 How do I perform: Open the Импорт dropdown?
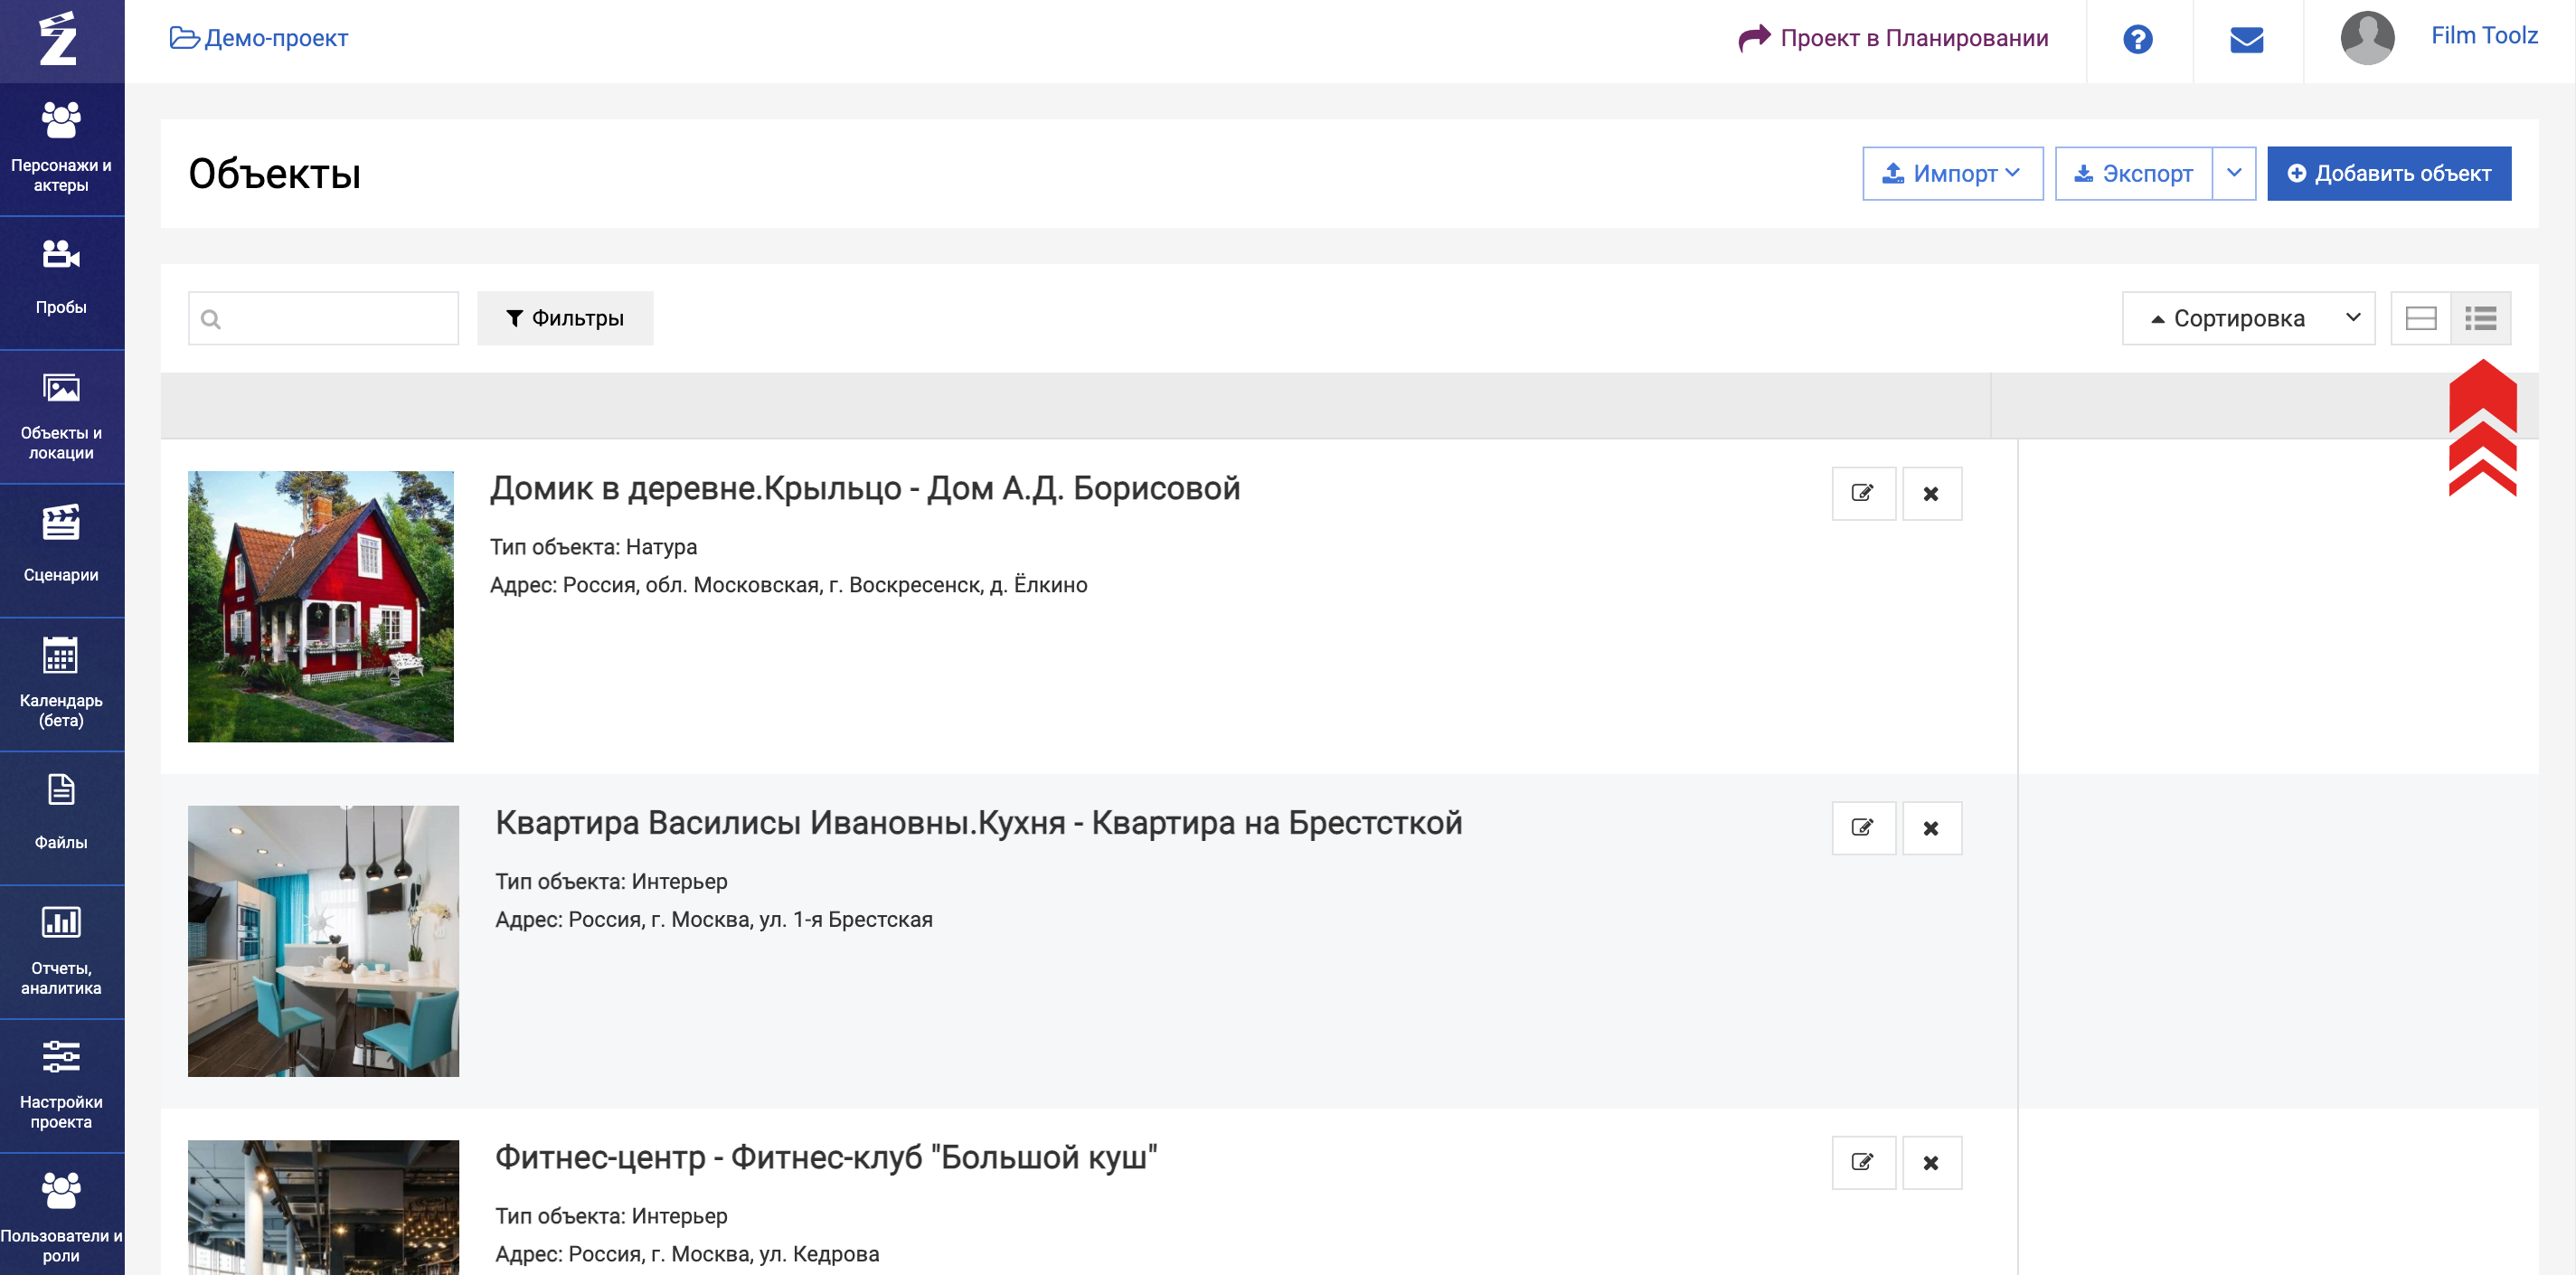click(1952, 173)
